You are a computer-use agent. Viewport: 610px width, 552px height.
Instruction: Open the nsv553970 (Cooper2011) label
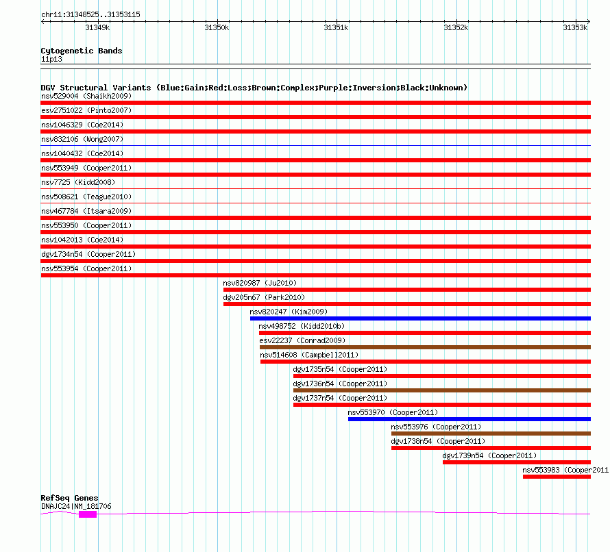(x=393, y=412)
